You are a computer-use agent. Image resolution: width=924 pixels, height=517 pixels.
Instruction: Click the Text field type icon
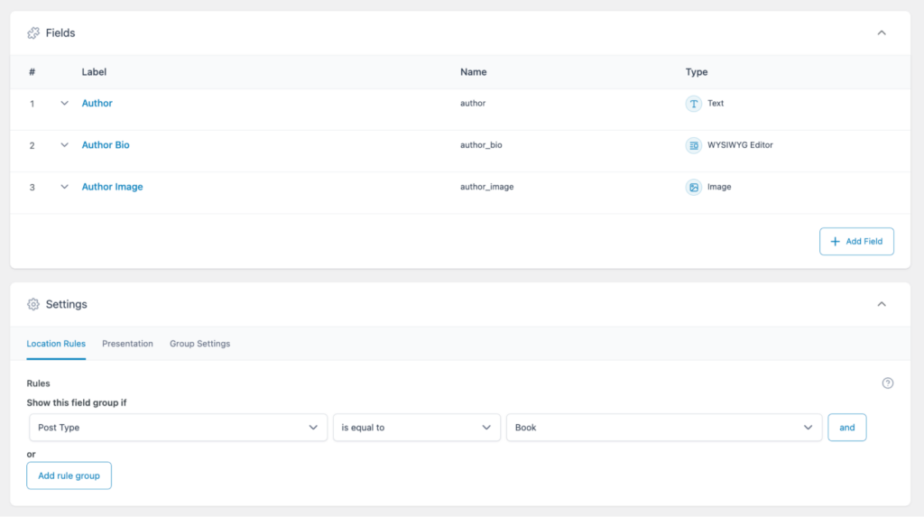click(x=693, y=104)
